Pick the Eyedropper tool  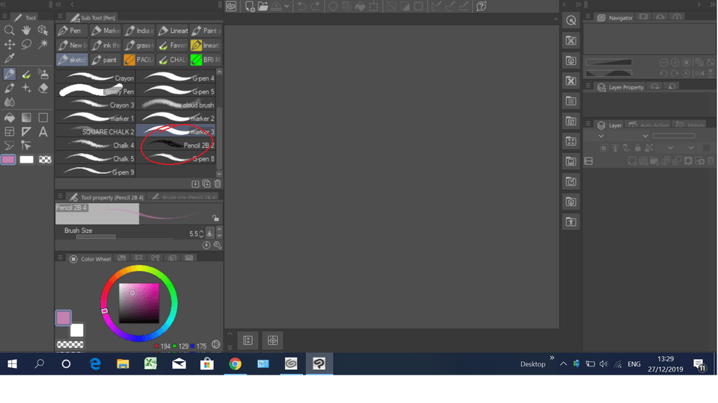point(10,58)
